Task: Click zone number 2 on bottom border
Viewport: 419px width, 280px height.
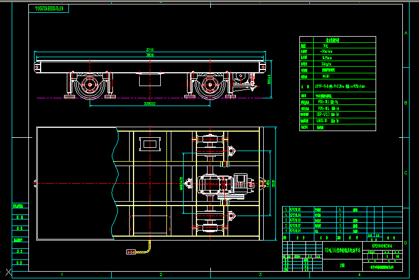Action: pyautogui.click(x=161, y=274)
